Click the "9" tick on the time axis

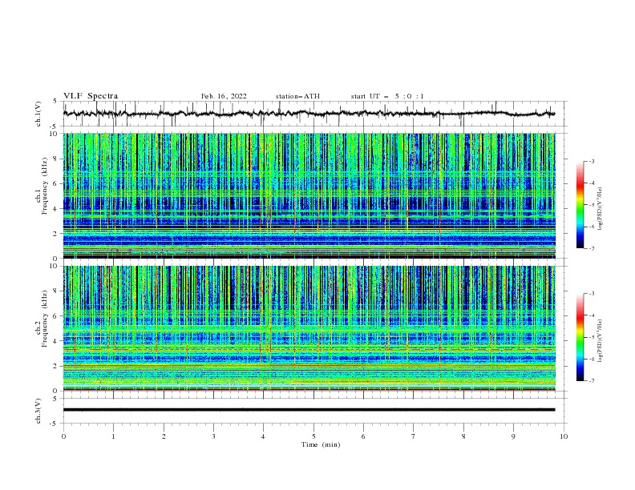[x=513, y=436]
